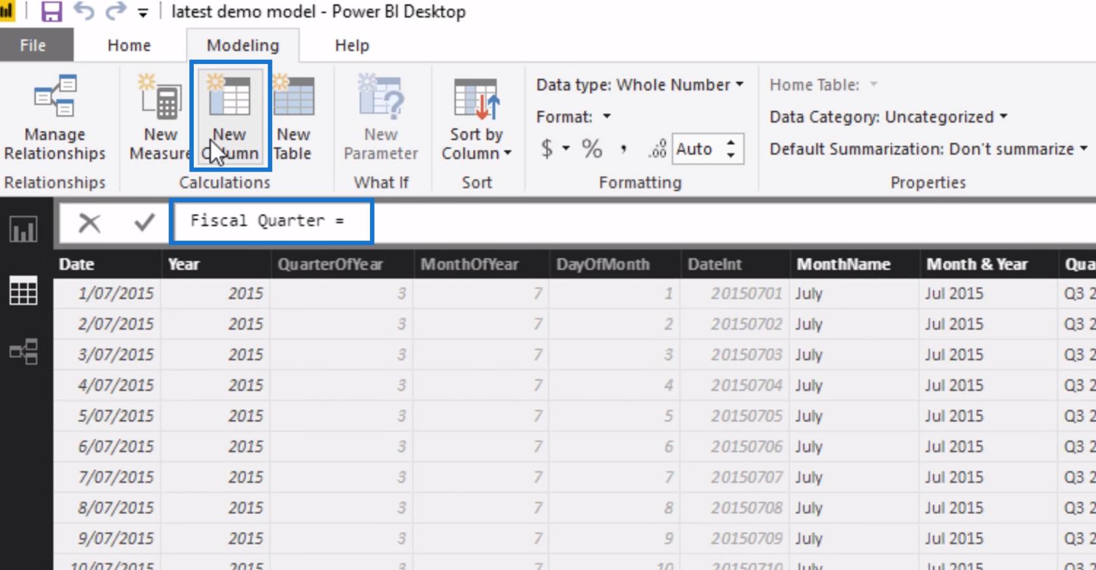Increase decimal places with up stepper arrow
Image resolution: width=1096 pixels, height=570 pixels.
point(731,142)
